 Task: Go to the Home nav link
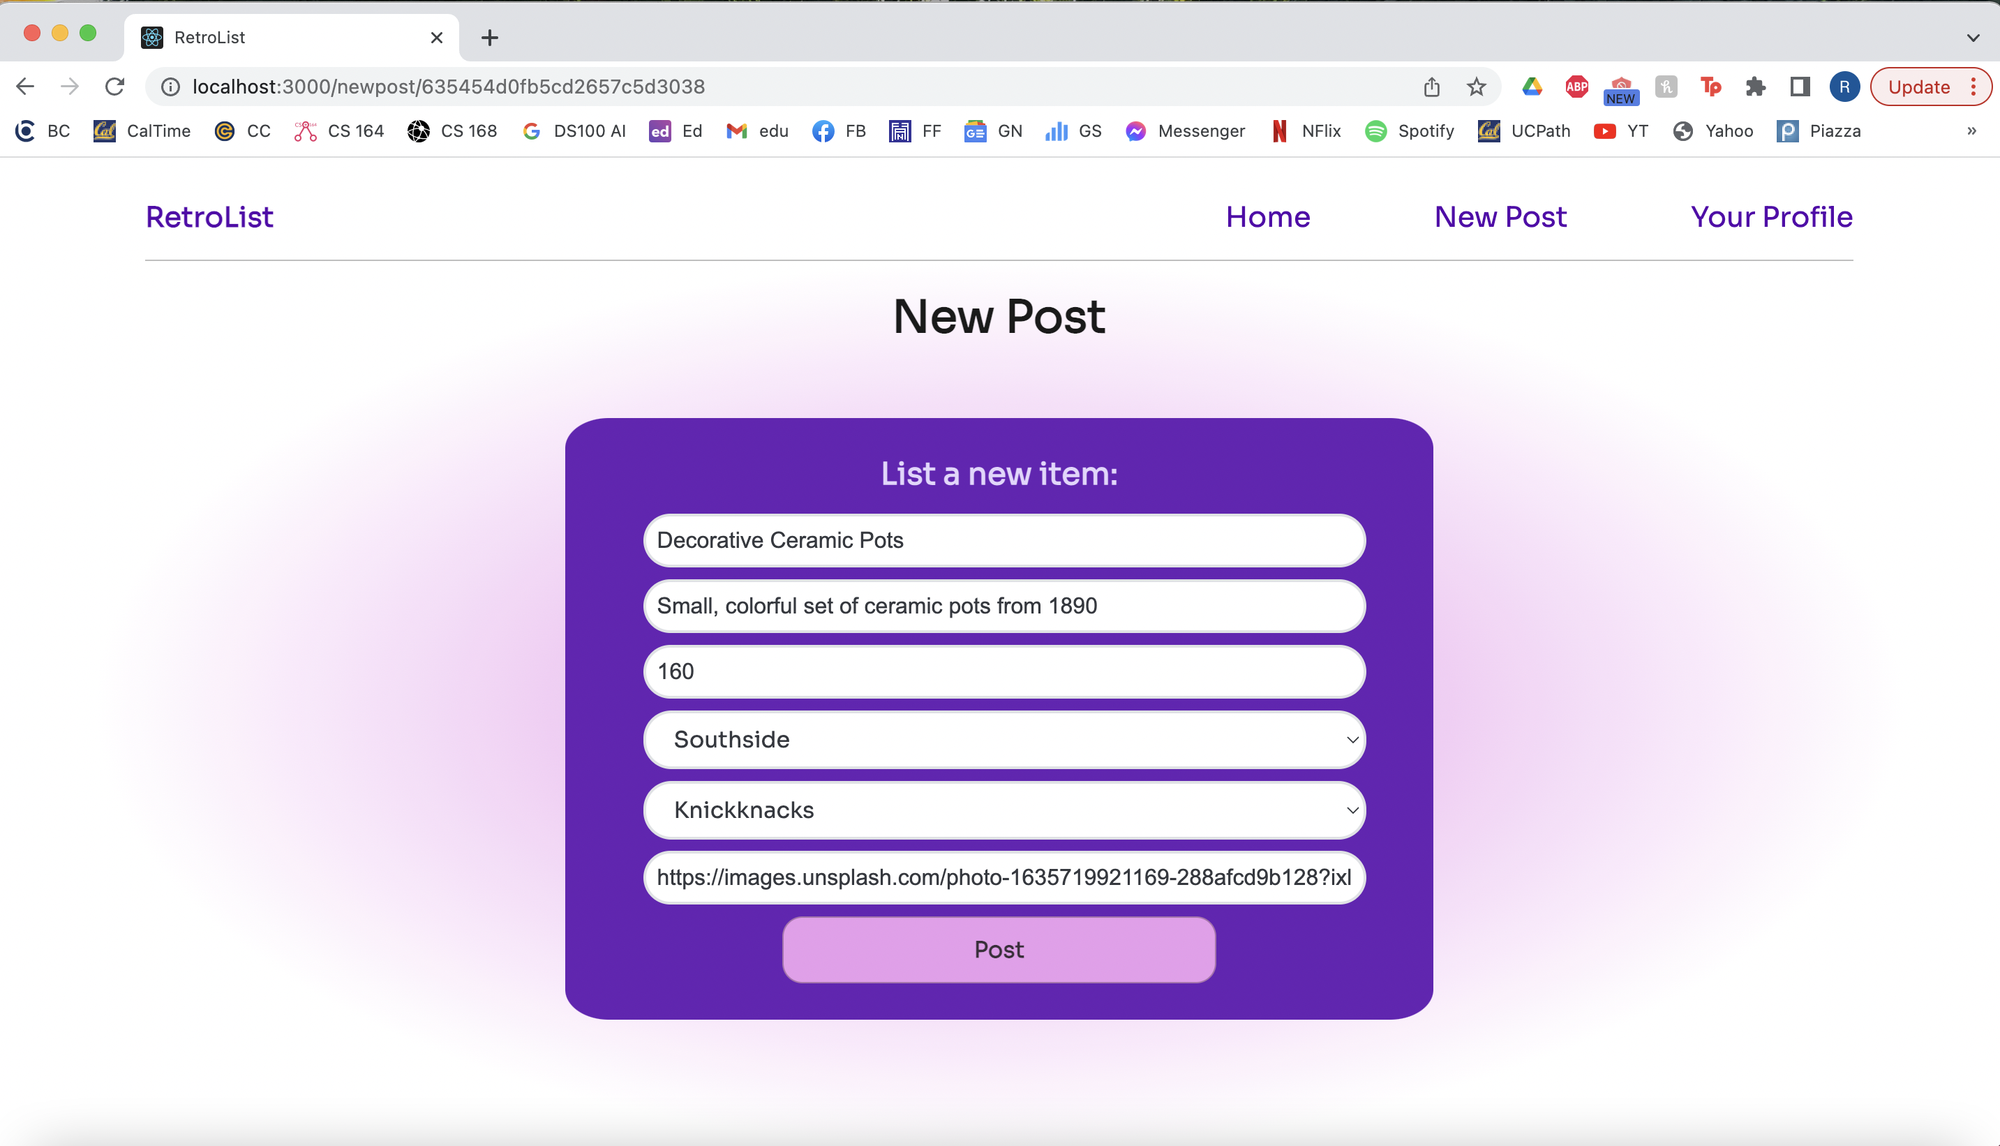(1267, 216)
